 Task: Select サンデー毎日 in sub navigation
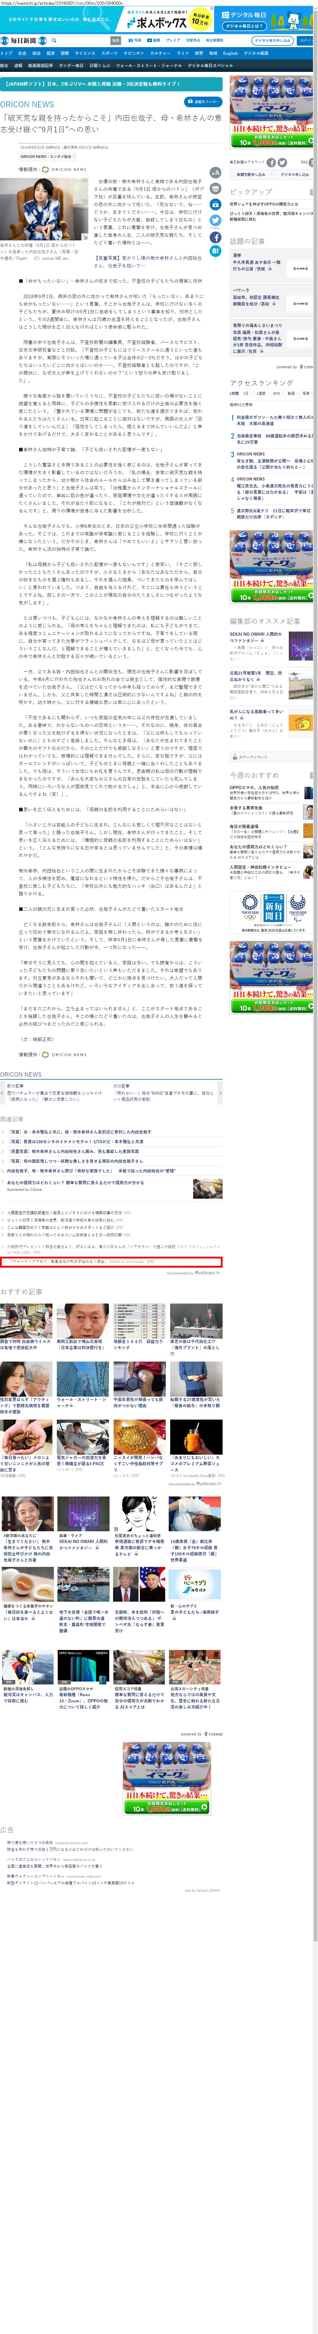[71, 65]
